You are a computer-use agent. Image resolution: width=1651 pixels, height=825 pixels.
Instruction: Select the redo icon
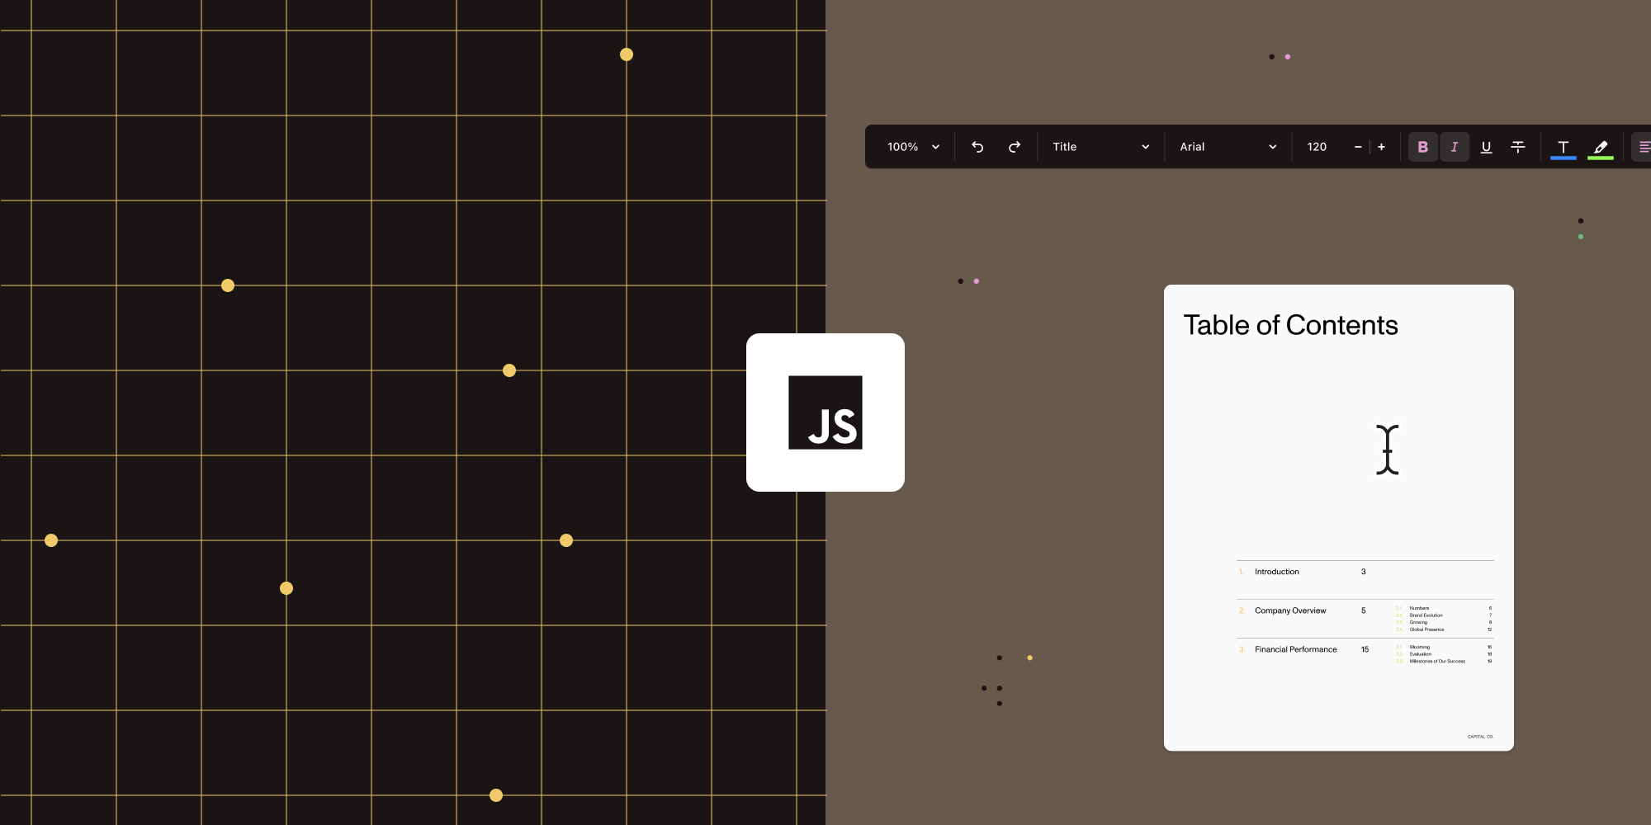click(x=1015, y=146)
